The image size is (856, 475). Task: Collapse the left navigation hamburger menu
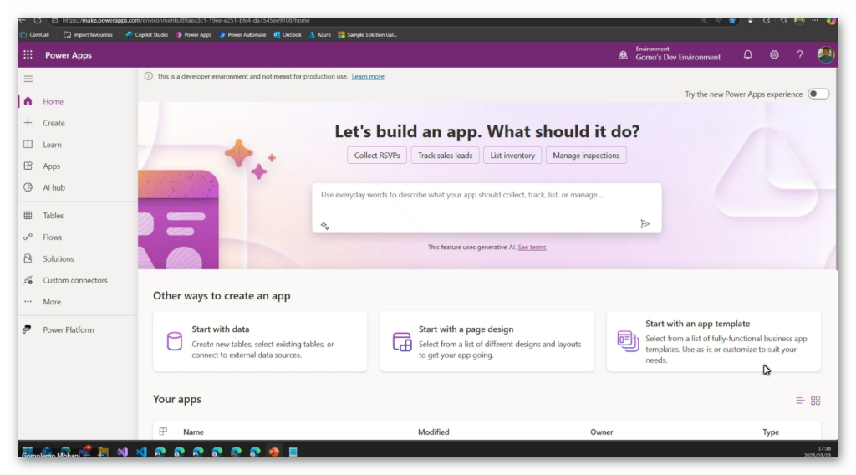point(28,79)
